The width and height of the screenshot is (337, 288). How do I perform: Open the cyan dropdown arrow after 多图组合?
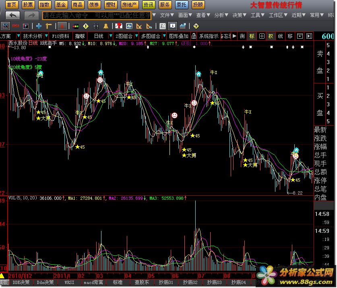(x=164, y=35)
